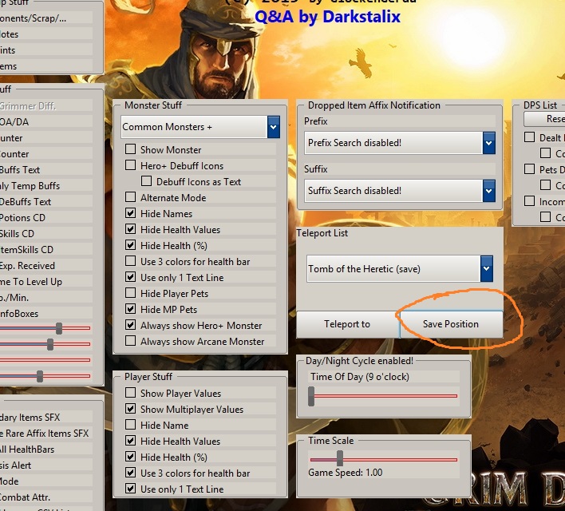Click the Save Position button

click(451, 324)
